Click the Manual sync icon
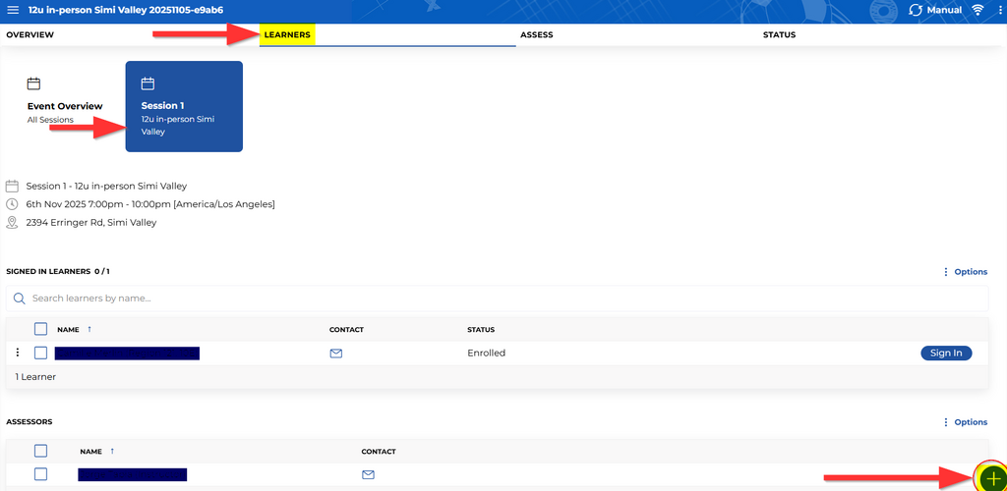1007x491 pixels. tap(916, 10)
